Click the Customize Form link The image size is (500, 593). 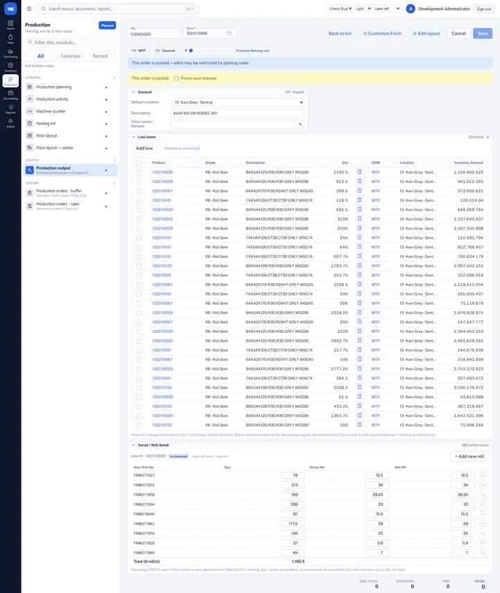click(x=382, y=33)
